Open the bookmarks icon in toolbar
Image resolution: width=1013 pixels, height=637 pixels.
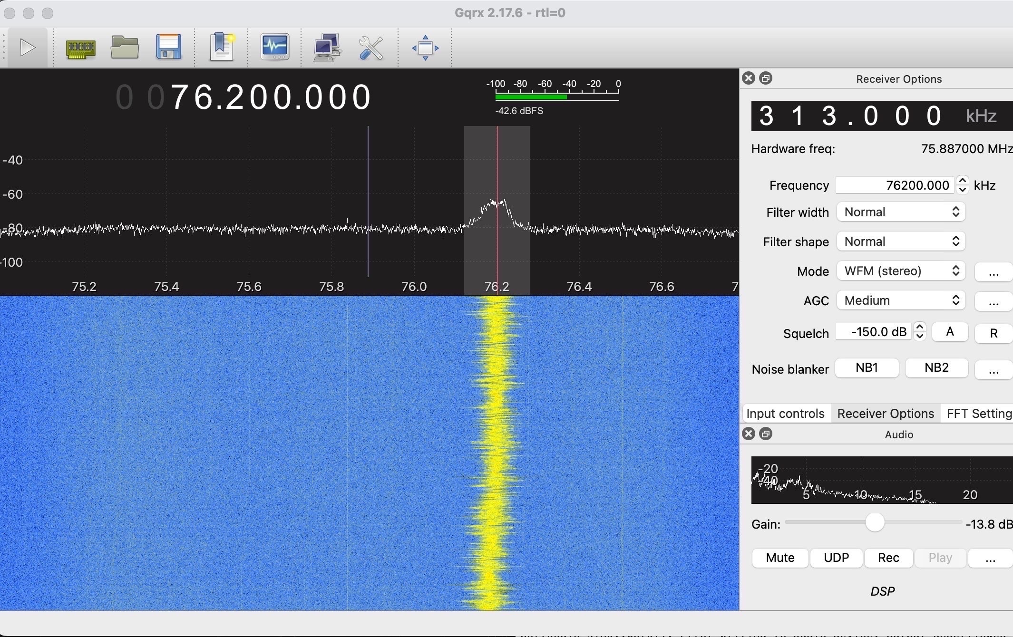coord(222,48)
